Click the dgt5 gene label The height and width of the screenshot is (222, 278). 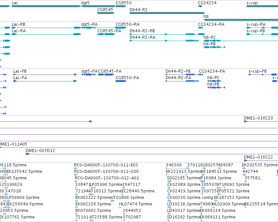pos(85,3)
